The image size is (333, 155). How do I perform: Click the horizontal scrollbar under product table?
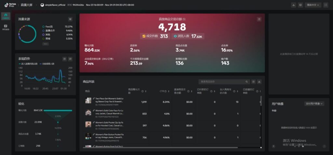pos(163,148)
